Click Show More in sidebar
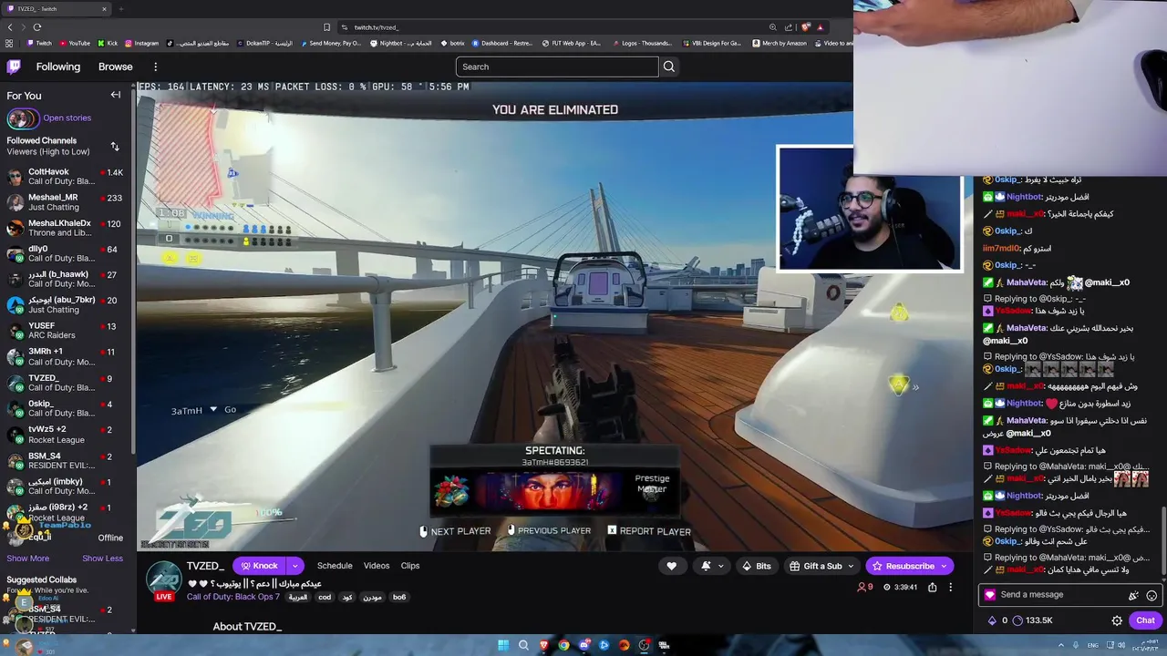1167x656 pixels. 28,559
